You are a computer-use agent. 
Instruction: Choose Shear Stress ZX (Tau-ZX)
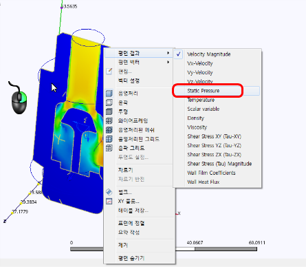[215, 155]
